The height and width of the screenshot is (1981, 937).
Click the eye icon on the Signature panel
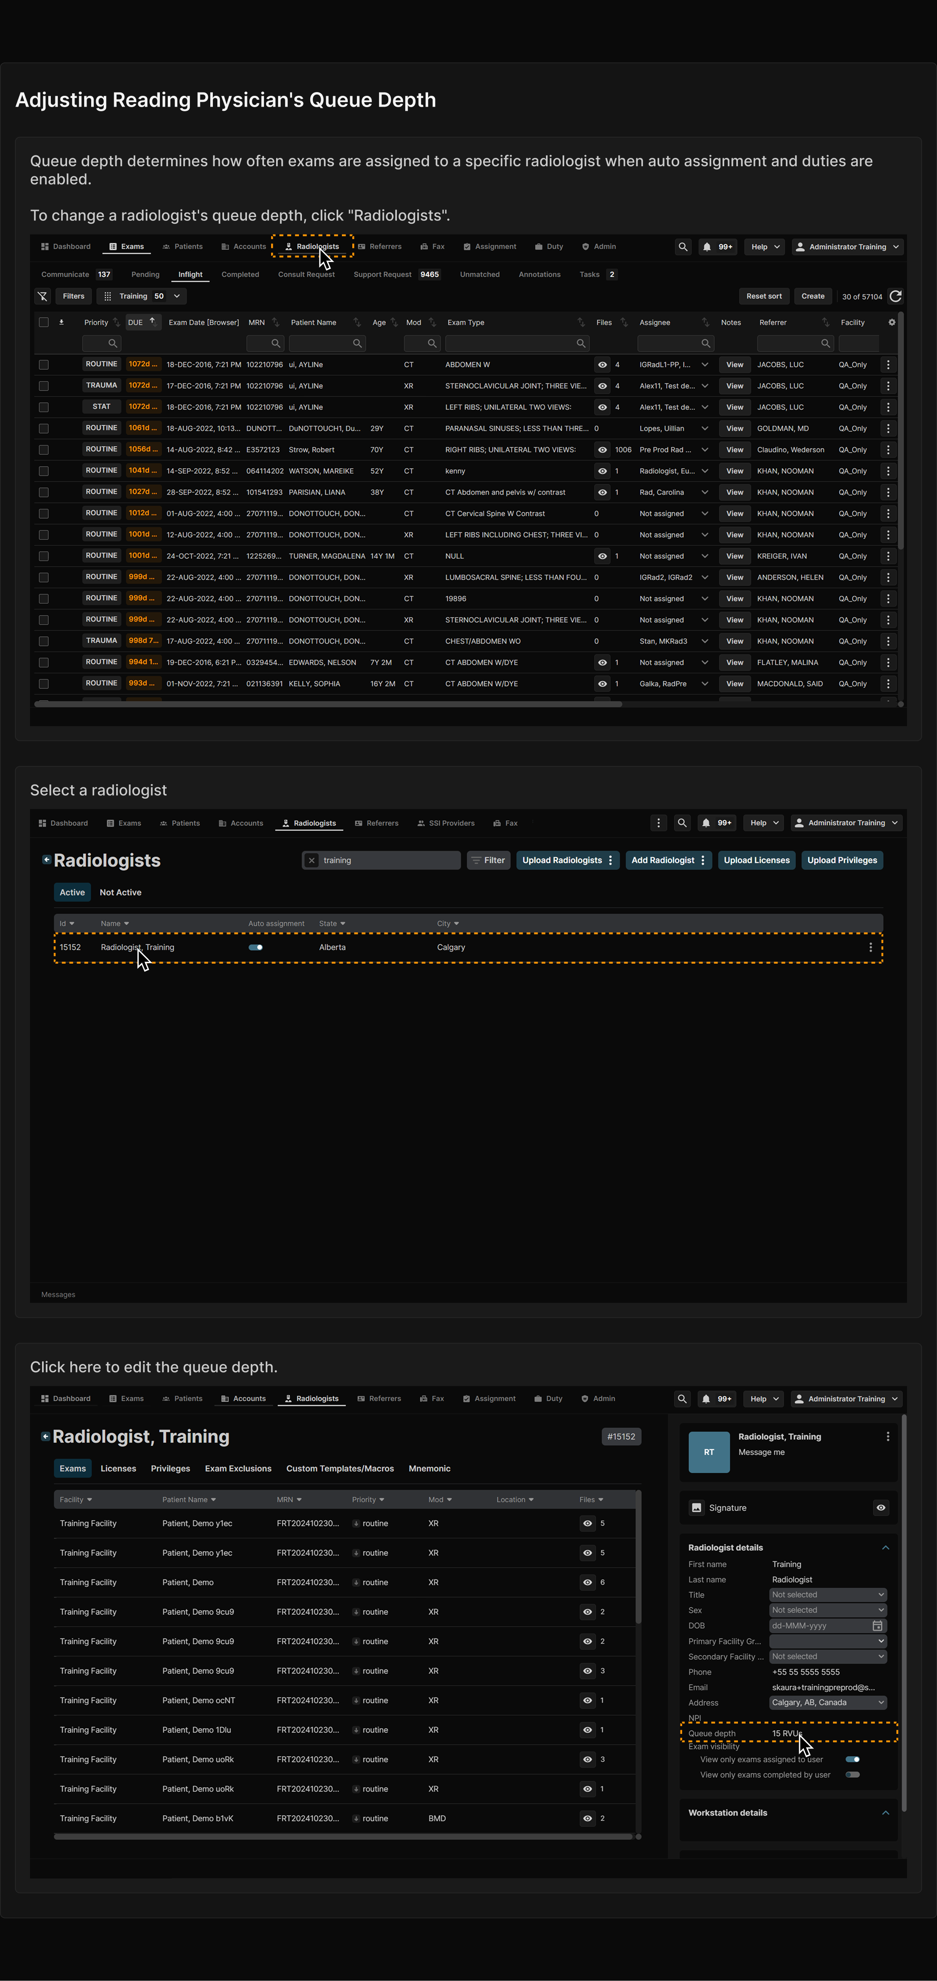pyautogui.click(x=881, y=1508)
